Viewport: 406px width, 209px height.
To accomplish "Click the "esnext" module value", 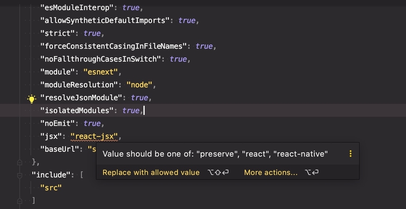I will click(x=100, y=72).
